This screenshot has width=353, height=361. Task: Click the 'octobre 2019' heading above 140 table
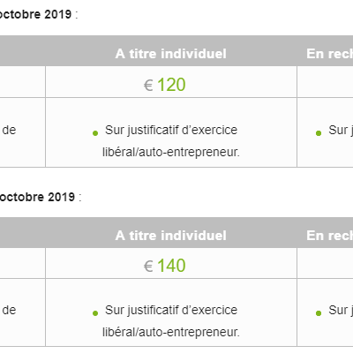point(37,197)
